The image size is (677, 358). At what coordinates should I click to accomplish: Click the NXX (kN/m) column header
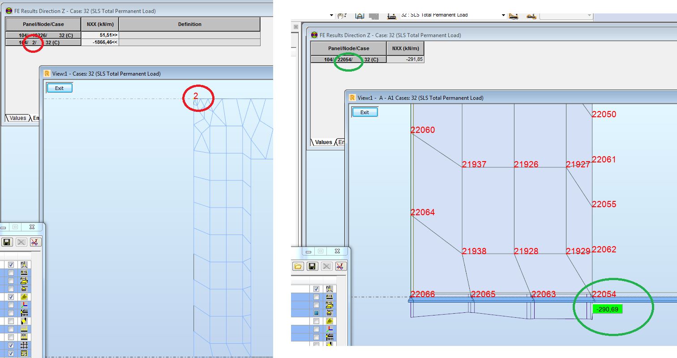[x=99, y=24]
